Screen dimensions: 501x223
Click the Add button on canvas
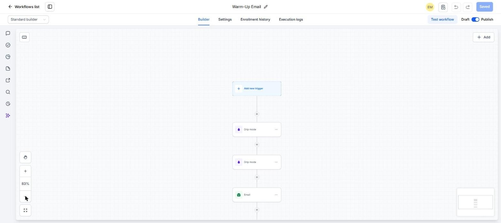click(x=483, y=37)
